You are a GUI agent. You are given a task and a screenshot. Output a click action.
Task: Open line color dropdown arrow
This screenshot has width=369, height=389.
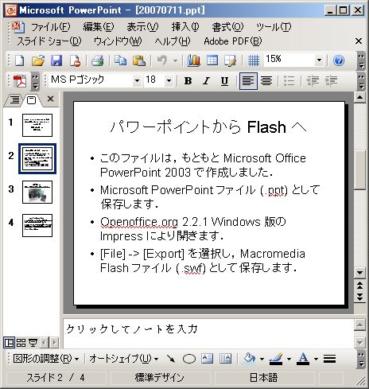[289, 360]
